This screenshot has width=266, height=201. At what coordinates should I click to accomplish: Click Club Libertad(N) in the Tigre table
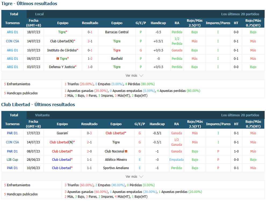pos(62,41)
